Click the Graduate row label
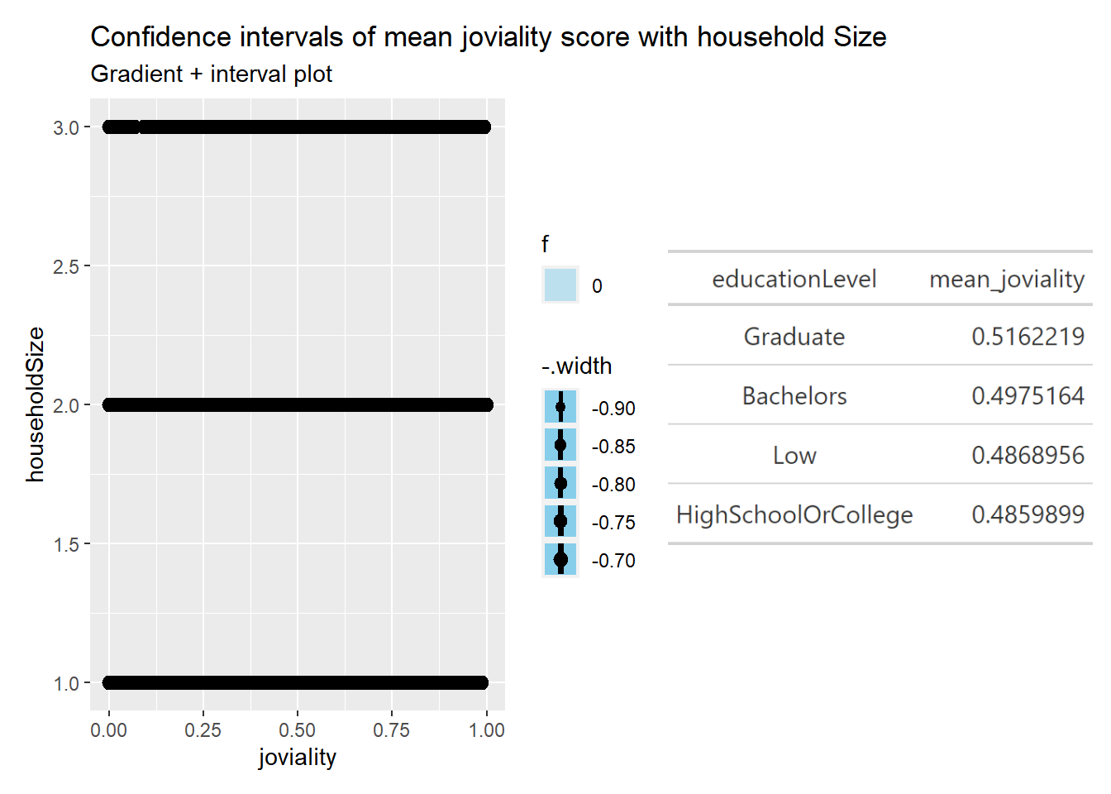 (794, 337)
